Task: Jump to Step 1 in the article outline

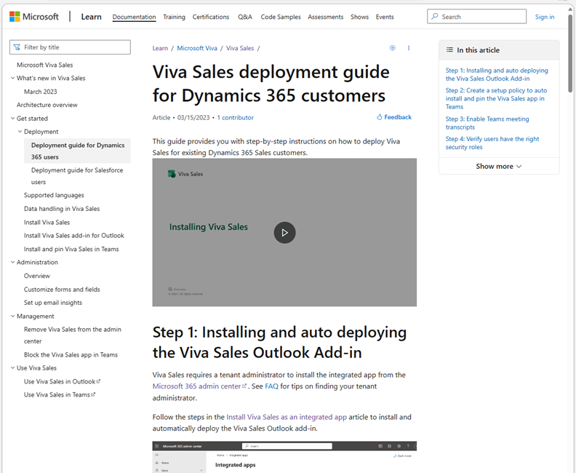Action: pos(497,74)
